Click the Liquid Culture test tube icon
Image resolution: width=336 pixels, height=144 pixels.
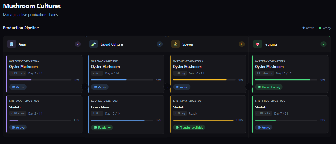(x=94, y=44)
